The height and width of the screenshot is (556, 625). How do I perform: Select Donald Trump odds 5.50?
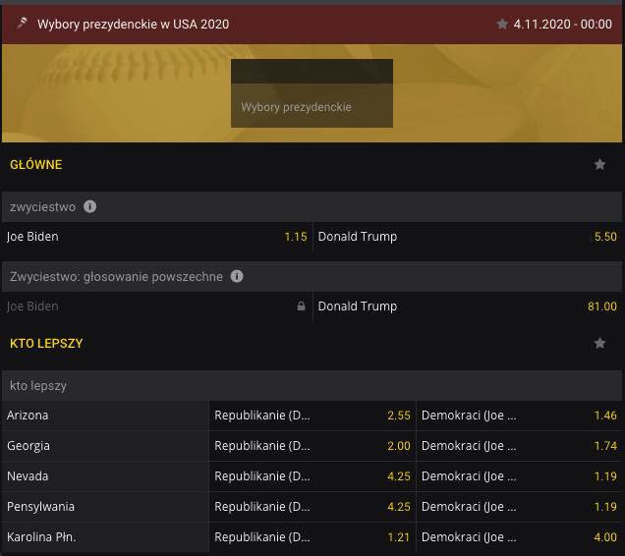coord(468,237)
